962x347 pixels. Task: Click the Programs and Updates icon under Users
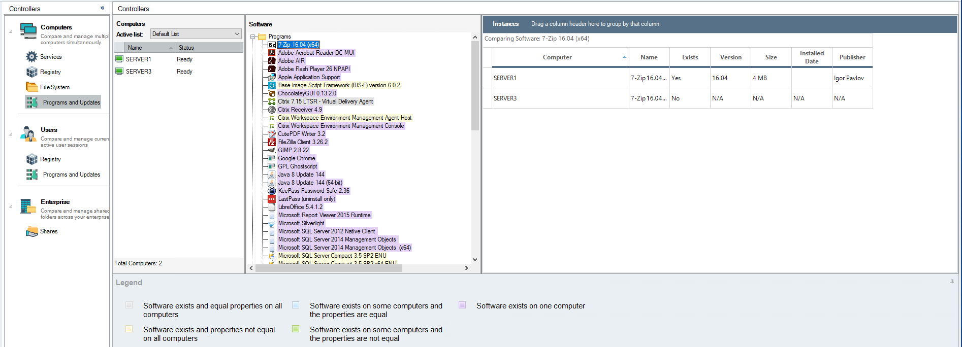coord(32,175)
